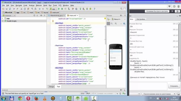Click the scroll-from-source target icon
The image size is (181, 101).
(x=34, y=15)
